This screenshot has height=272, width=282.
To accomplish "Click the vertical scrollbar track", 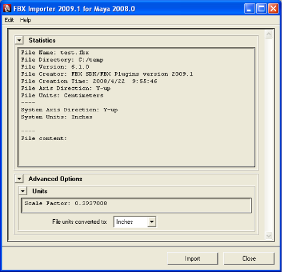I will [268, 135].
